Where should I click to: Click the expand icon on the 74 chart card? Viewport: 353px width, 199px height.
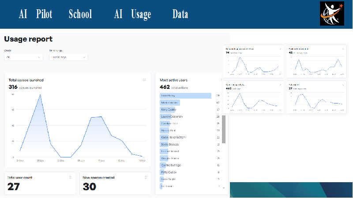[x=281, y=49]
